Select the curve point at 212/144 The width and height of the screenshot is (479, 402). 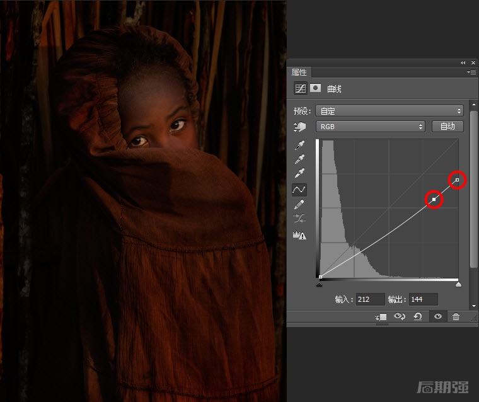[x=434, y=200]
